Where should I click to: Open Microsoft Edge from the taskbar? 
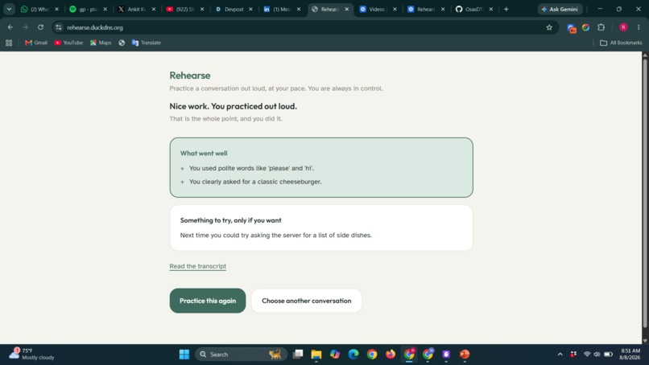[353, 355]
